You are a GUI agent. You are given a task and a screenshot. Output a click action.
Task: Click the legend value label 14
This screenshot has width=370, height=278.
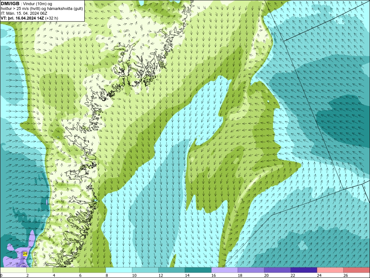coord(187,275)
